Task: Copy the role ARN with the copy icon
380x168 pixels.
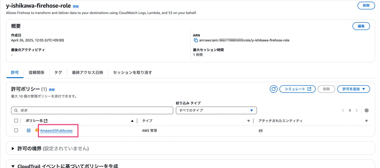Action: click(196, 40)
